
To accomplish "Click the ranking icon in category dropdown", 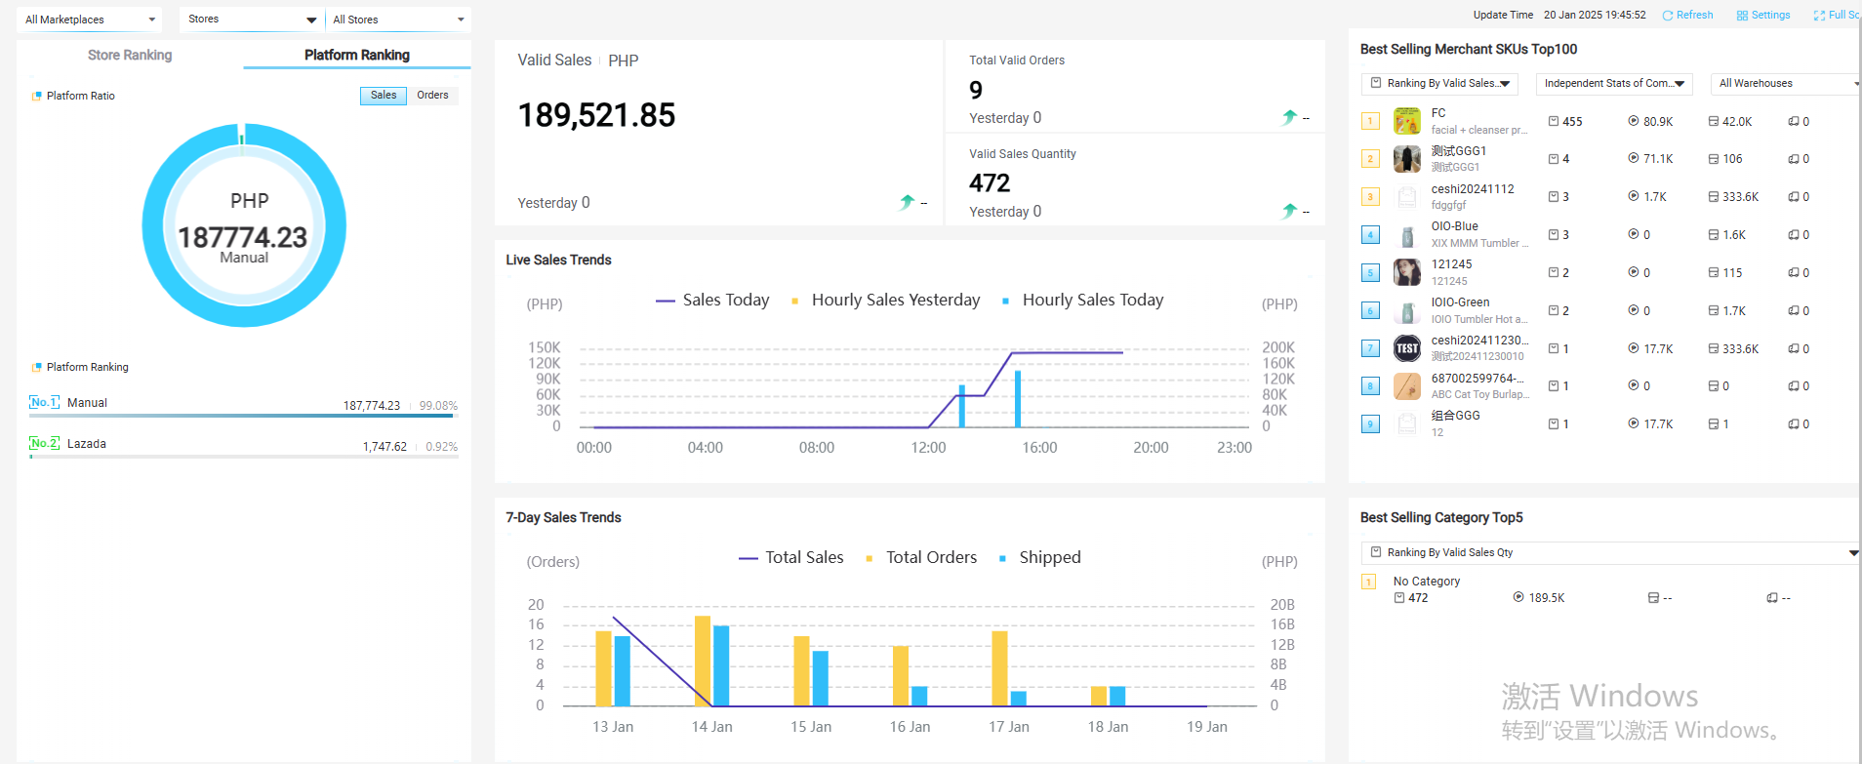I will 1376,552.
